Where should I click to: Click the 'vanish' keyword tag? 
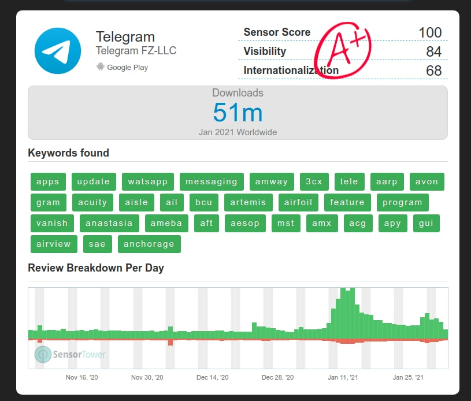coord(52,223)
